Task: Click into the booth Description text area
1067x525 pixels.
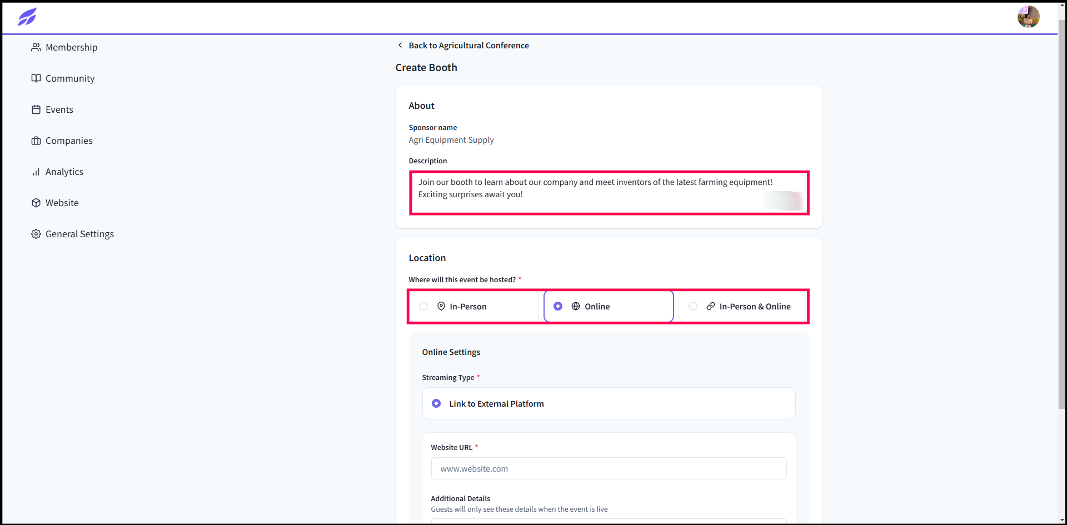Action: tap(609, 193)
